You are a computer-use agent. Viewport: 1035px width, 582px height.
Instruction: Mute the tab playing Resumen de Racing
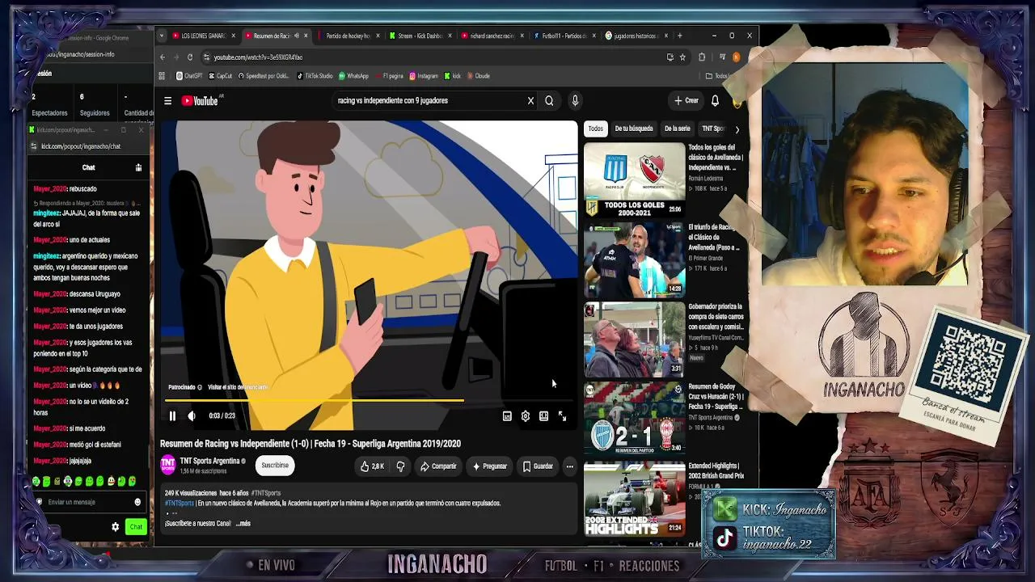point(297,36)
